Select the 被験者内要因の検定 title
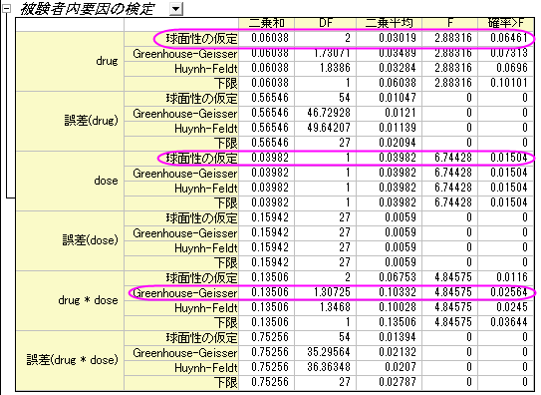Screen dimensions: 541x395 (x=87, y=9)
